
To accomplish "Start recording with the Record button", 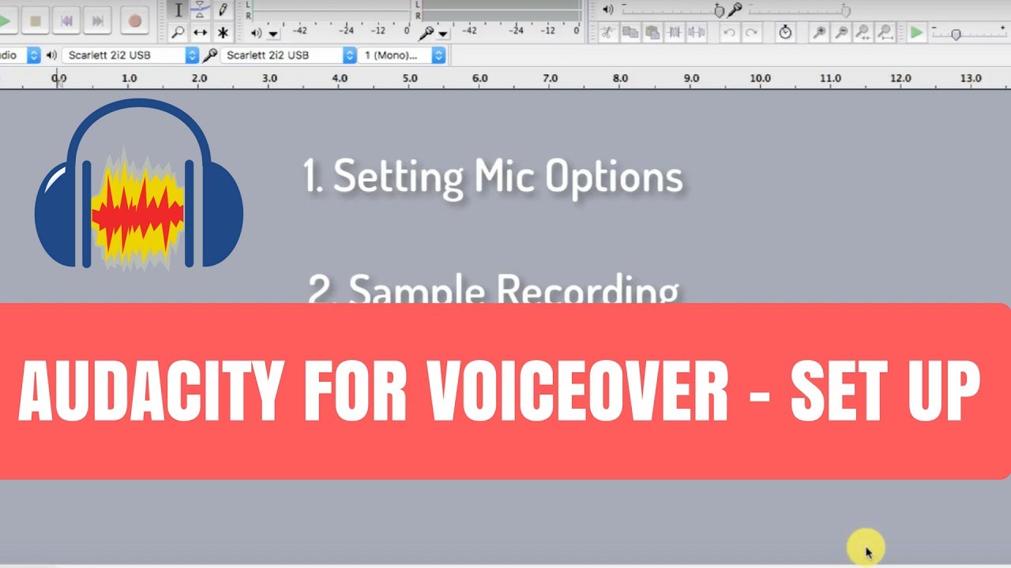I will 134,21.
